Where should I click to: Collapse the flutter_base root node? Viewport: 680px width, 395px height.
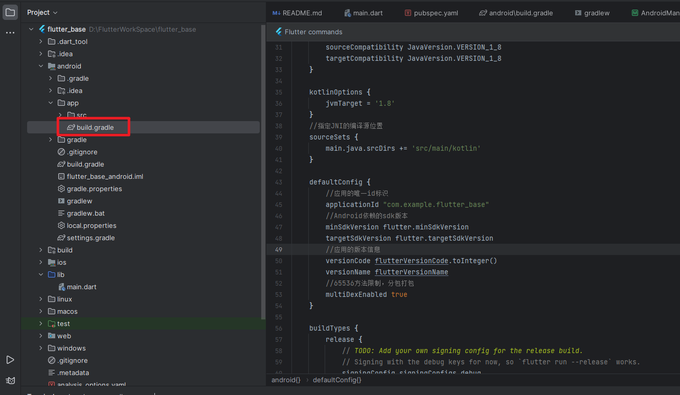coord(31,29)
